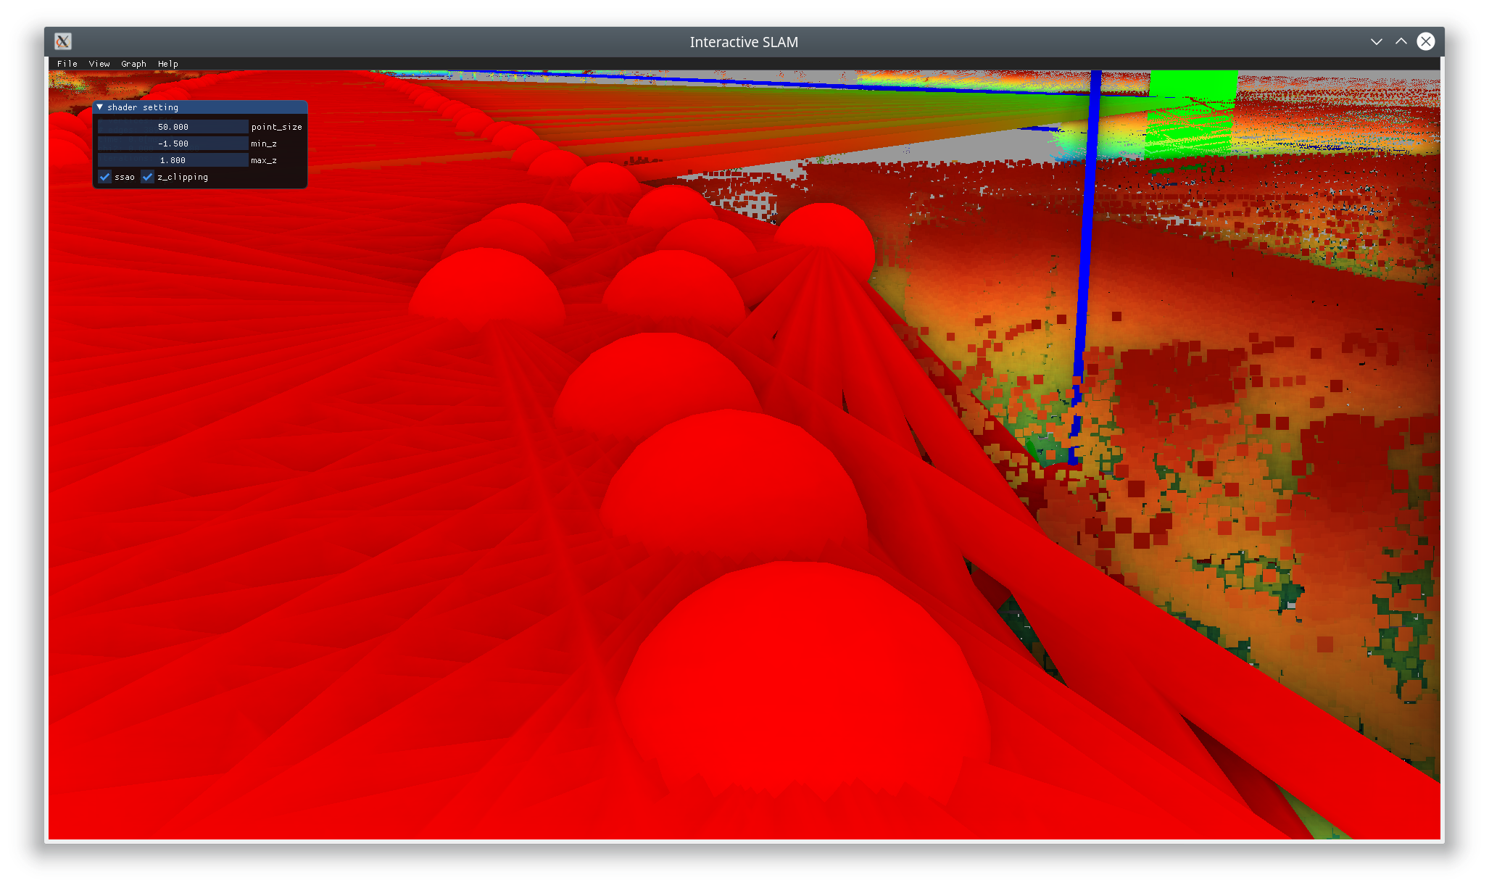Click the point_size slider showing 50.000
This screenshot has height=888, width=1489.
click(173, 127)
